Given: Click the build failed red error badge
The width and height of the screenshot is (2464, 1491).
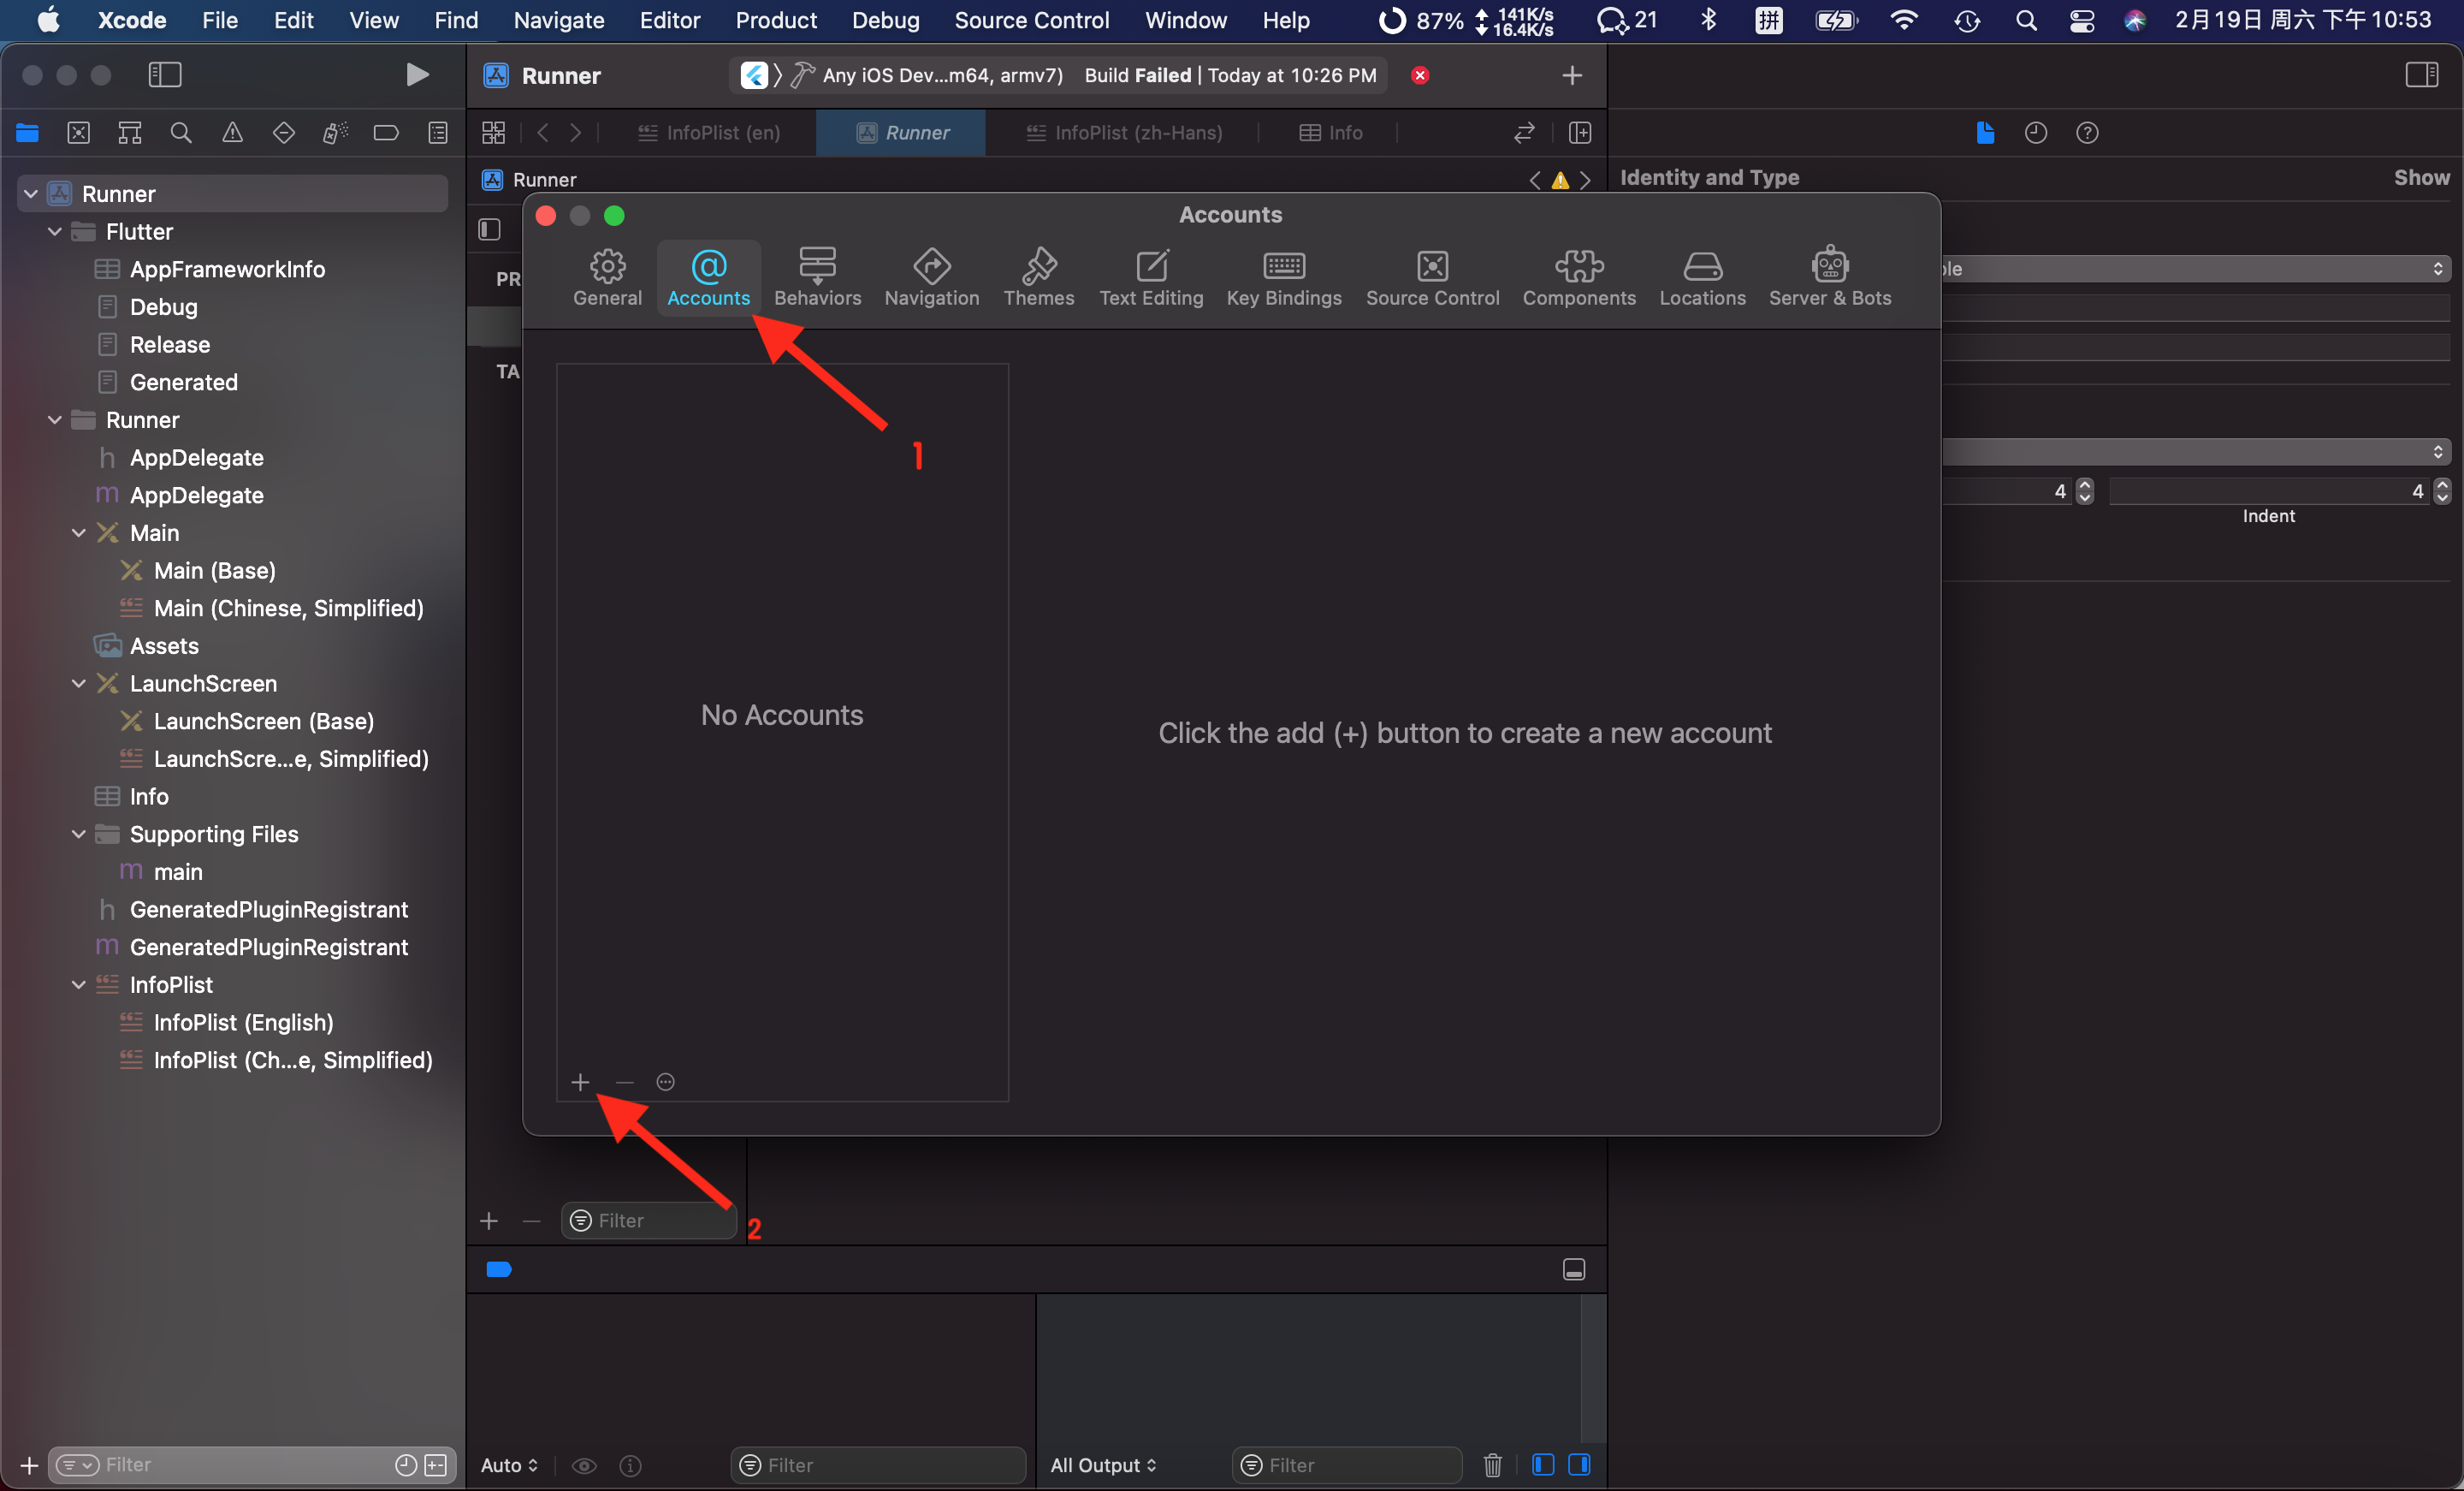Looking at the screenshot, I should coord(1420,75).
